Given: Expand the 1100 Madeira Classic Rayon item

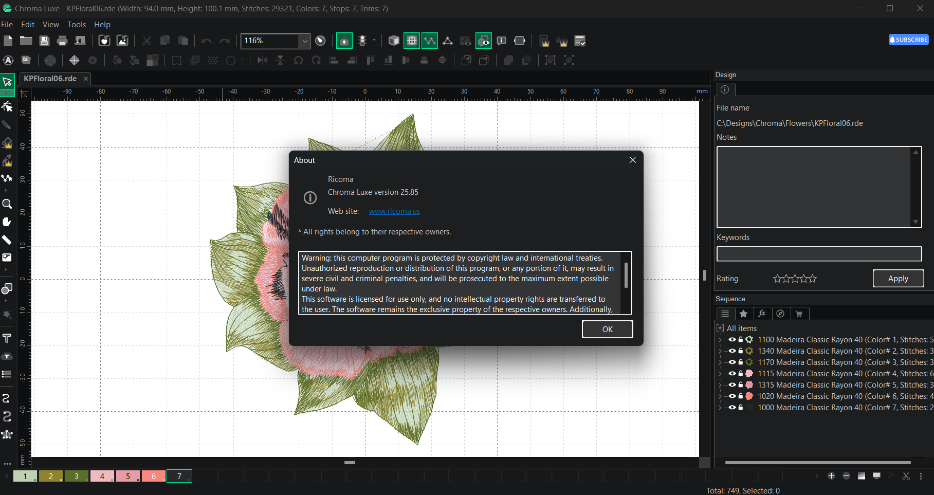Looking at the screenshot, I should [720, 339].
